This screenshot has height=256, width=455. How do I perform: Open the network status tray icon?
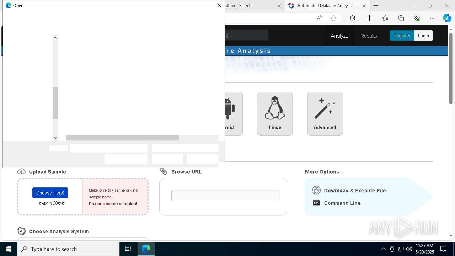401,249
